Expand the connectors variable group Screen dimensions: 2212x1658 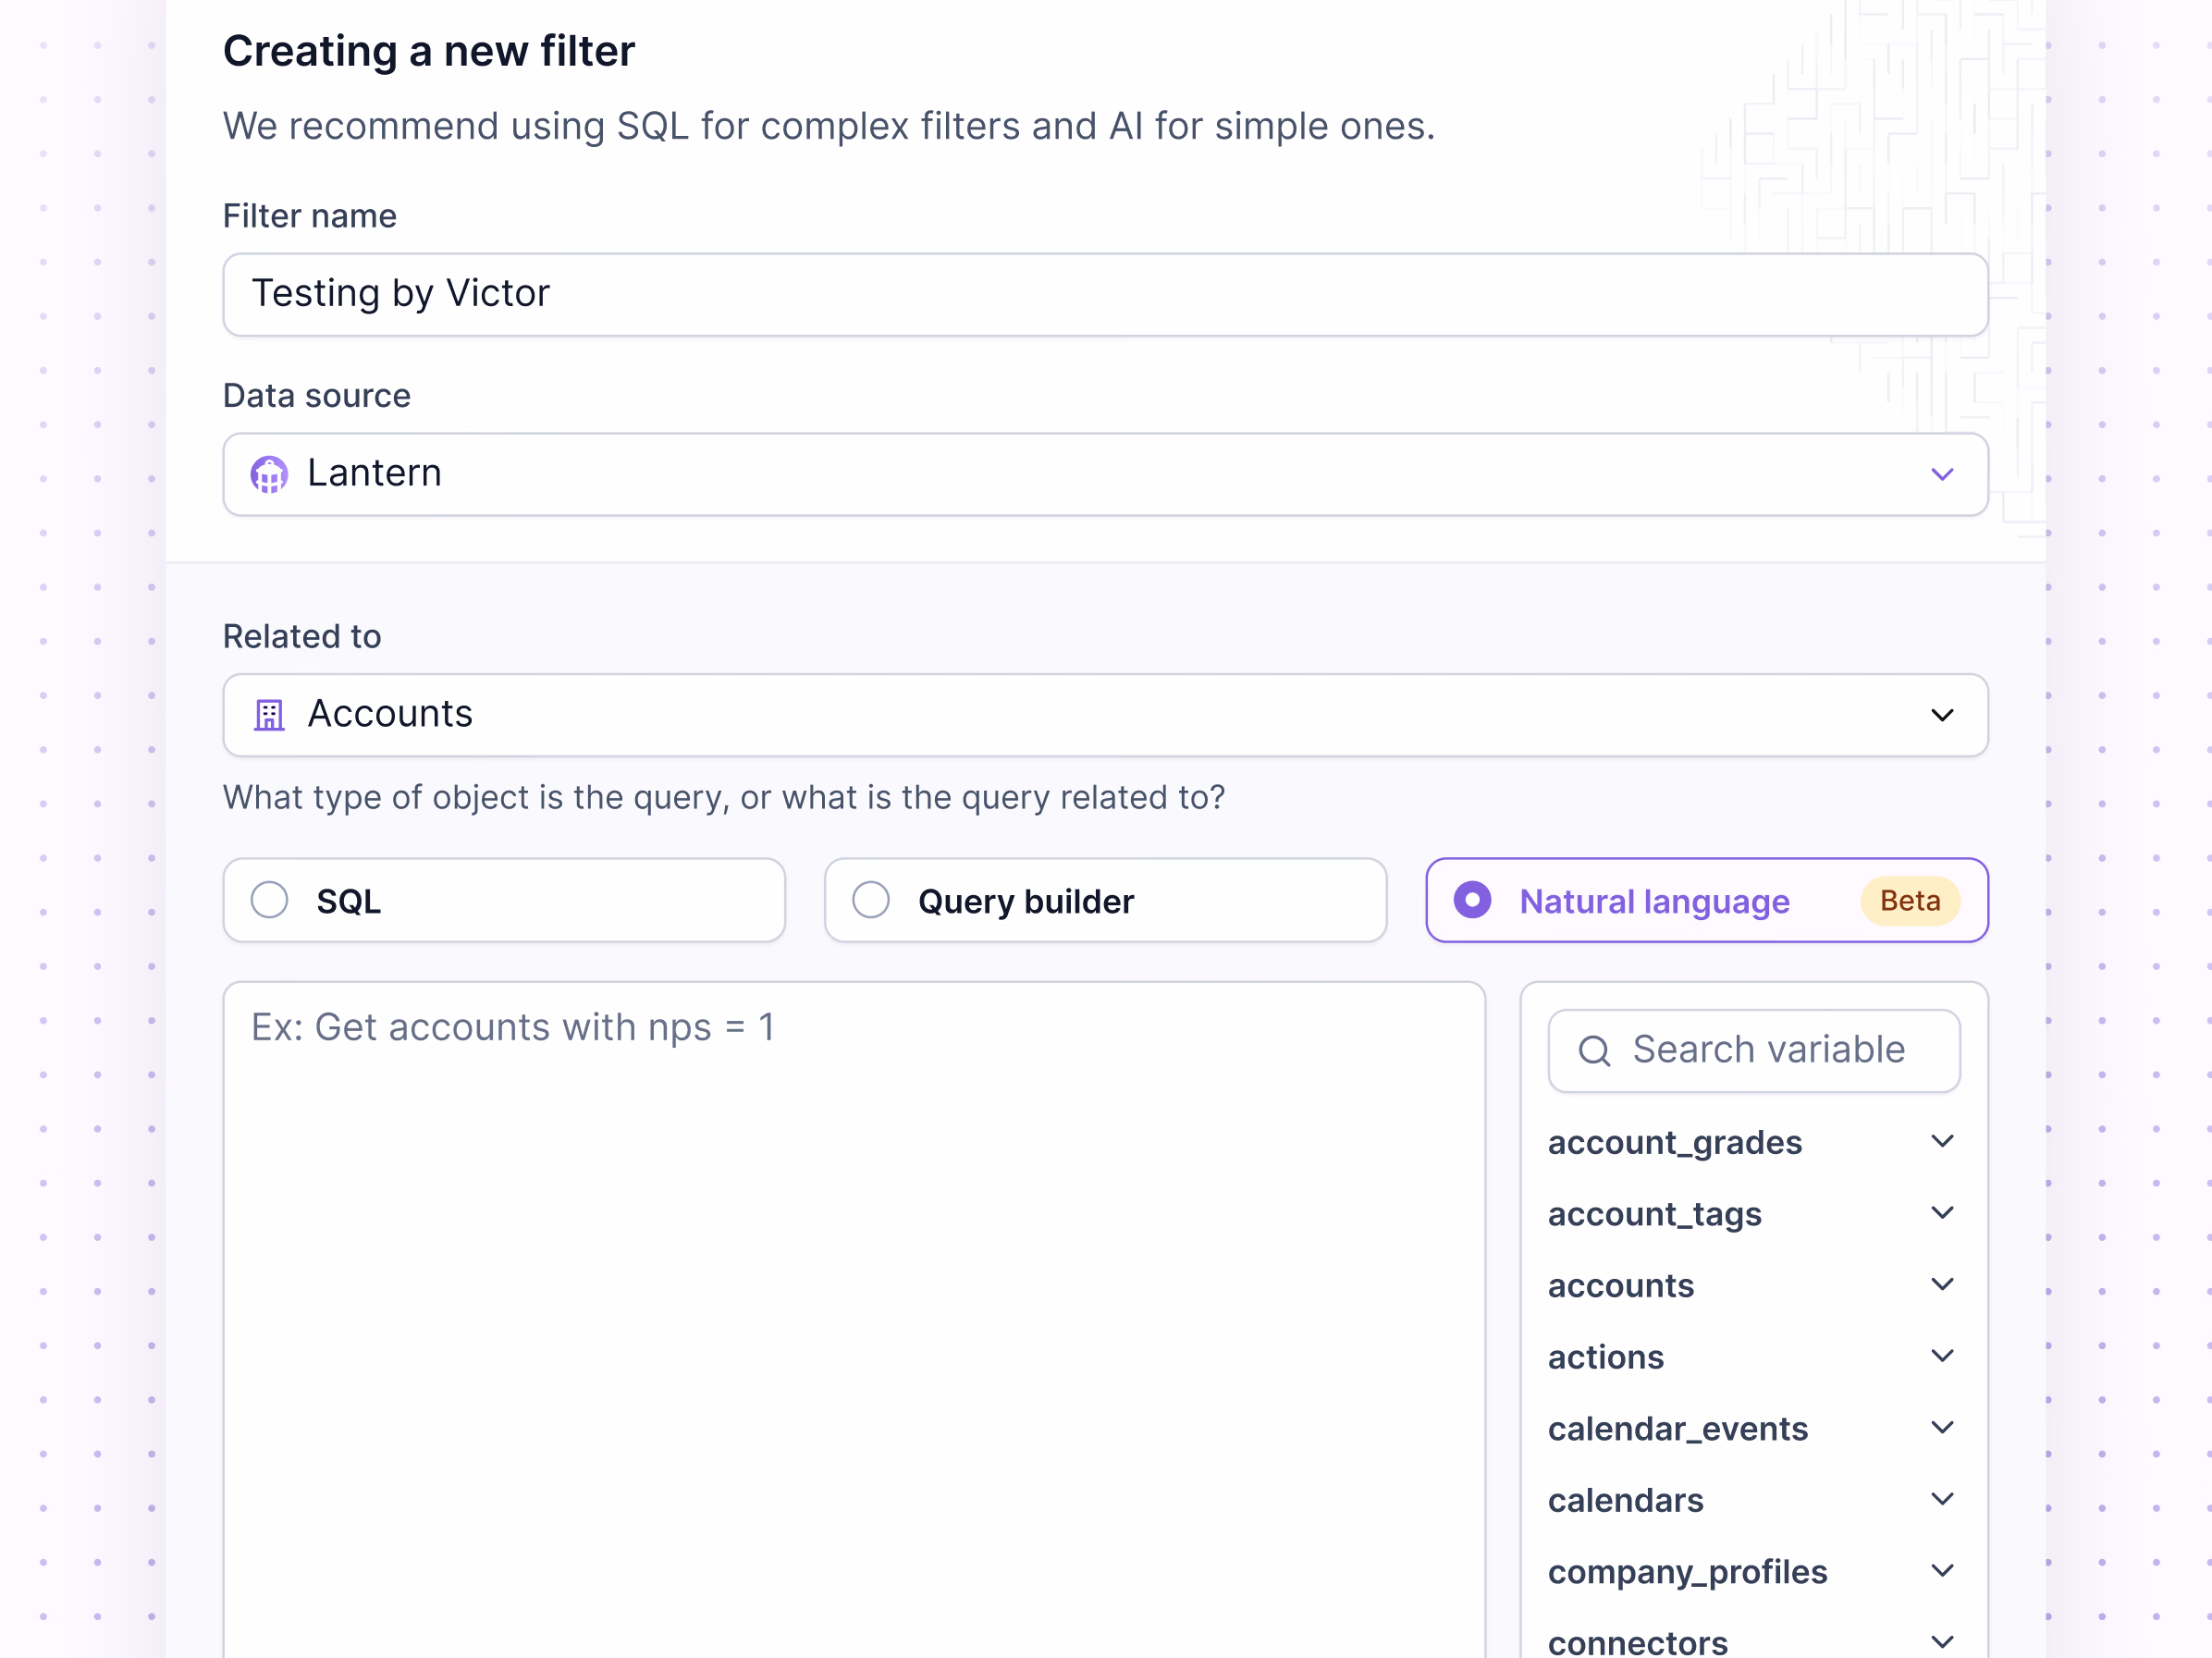tap(1753, 1641)
